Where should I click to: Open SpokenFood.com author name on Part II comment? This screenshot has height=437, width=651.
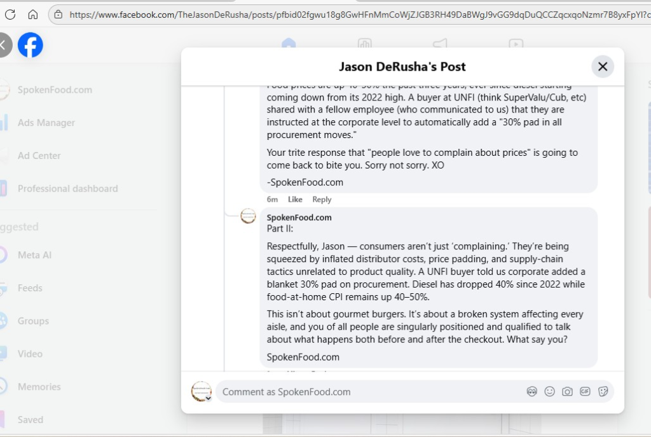click(299, 218)
